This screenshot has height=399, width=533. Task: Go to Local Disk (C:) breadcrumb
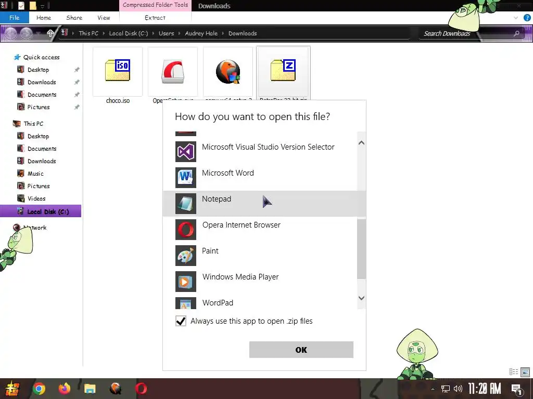(129, 33)
